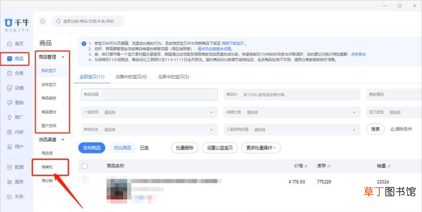This screenshot has height=212, width=422.
Task: Expand 更多批量操作 dropdown button
Action: [x=261, y=148]
